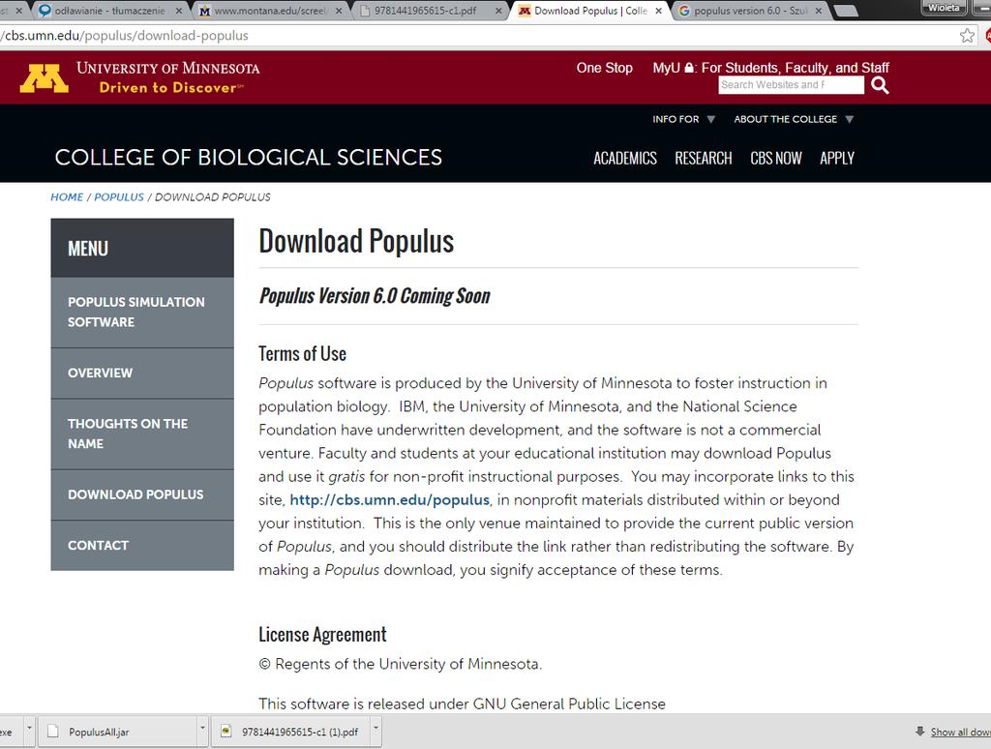Open the CBS NOW menu
Screen dimensions: 991x749
(776, 158)
